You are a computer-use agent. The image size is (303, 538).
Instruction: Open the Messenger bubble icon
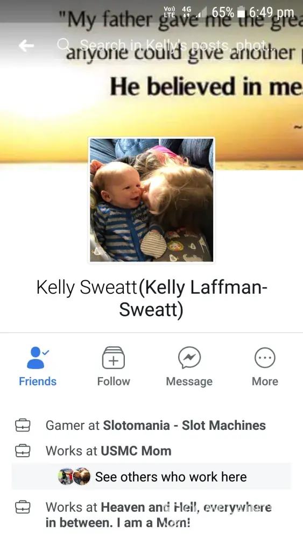(x=189, y=358)
